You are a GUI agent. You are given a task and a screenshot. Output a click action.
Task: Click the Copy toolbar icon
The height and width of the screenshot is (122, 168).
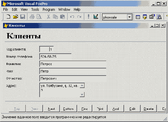tap(55, 17)
